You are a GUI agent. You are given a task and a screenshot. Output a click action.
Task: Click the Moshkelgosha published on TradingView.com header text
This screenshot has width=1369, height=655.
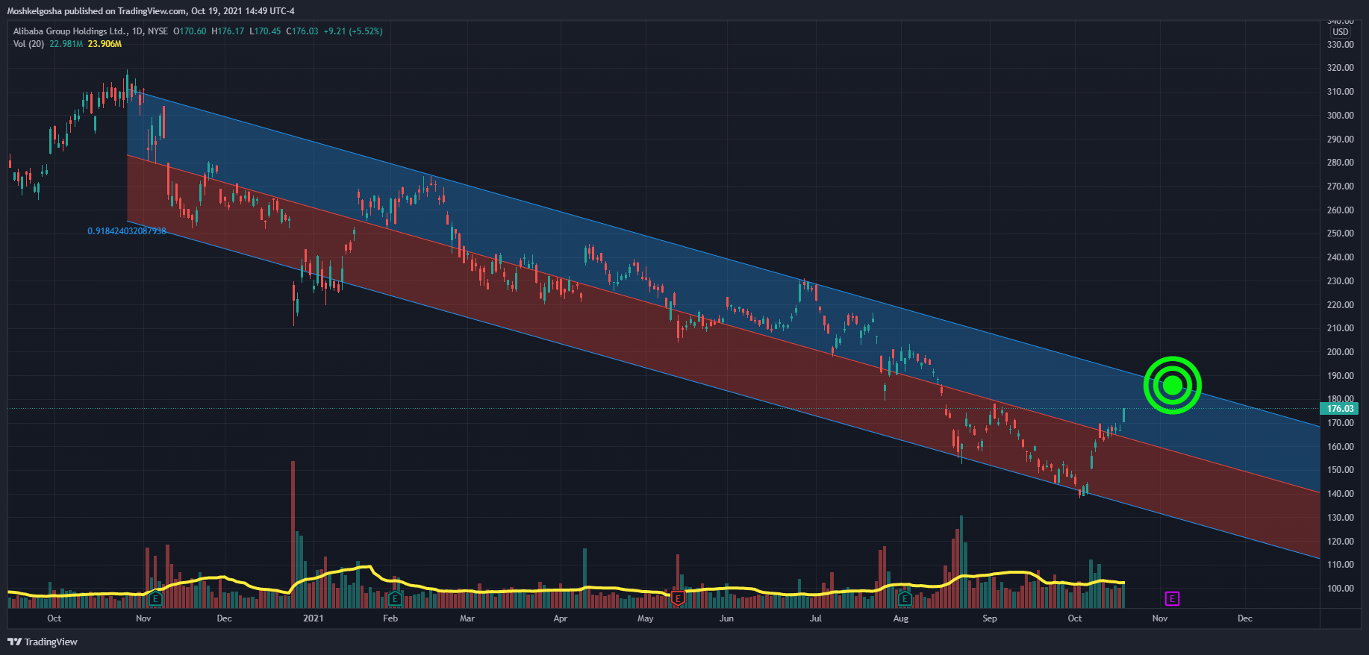click(x=151, y=11)
